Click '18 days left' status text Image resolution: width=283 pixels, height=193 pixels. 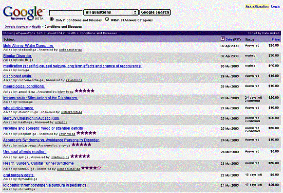(253, 175)
